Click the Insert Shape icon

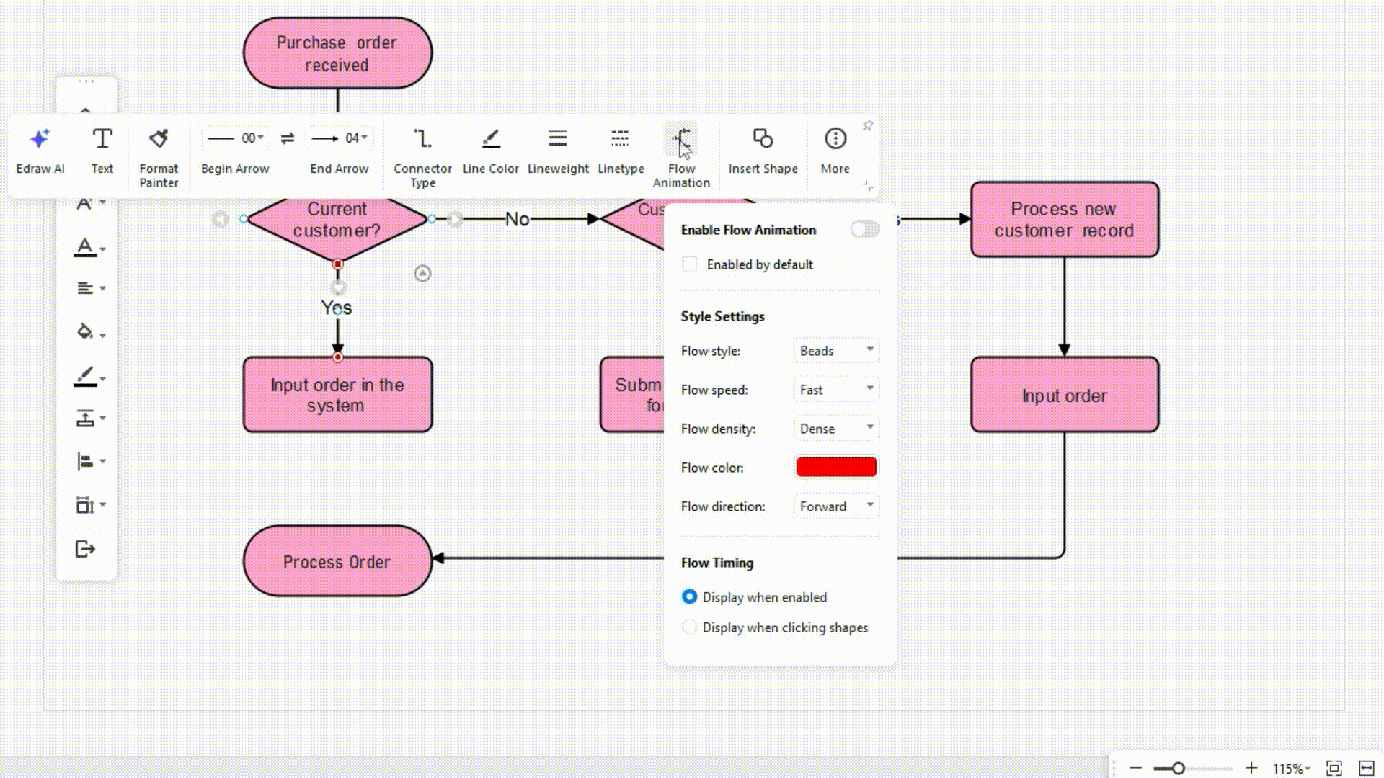click(763, 138)
